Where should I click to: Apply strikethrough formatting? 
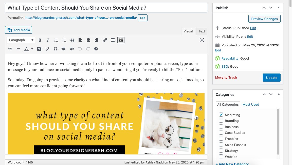click(10, 49)
